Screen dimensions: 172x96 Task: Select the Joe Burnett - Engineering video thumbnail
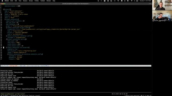point(162,16)
